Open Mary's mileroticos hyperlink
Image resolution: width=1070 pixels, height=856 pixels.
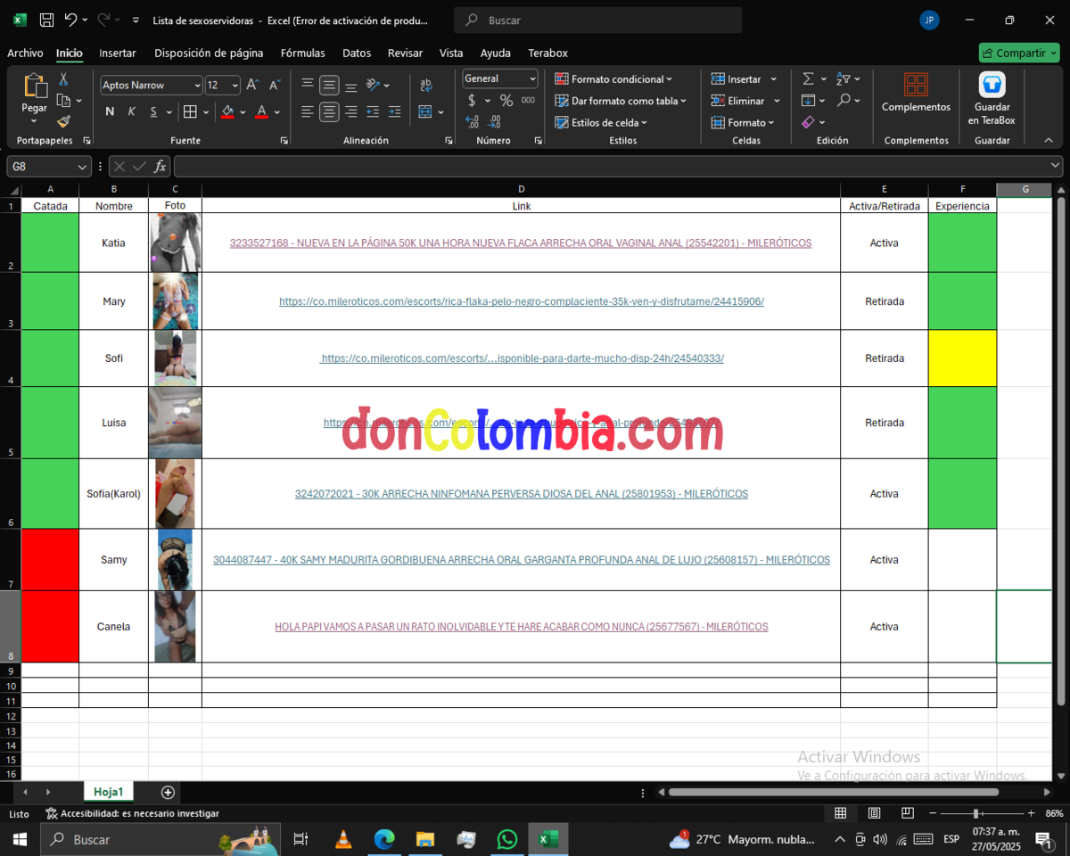[521, 300]
